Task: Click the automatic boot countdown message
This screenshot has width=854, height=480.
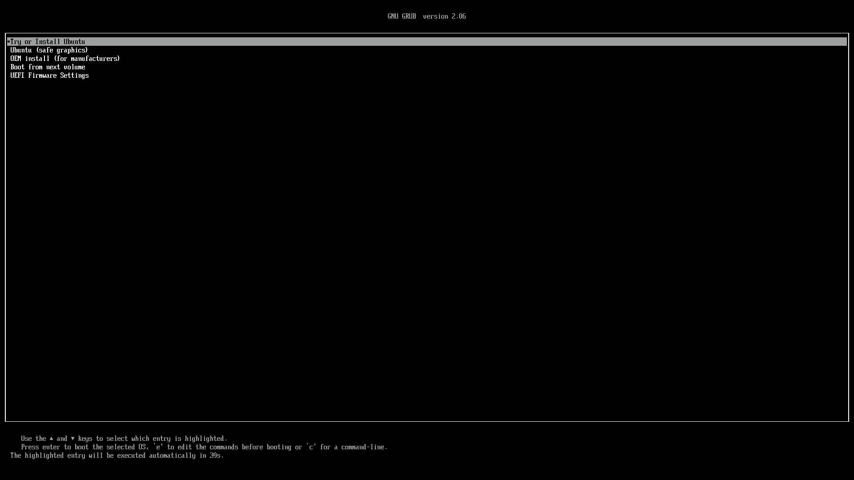Action: [x=117, y=456]
